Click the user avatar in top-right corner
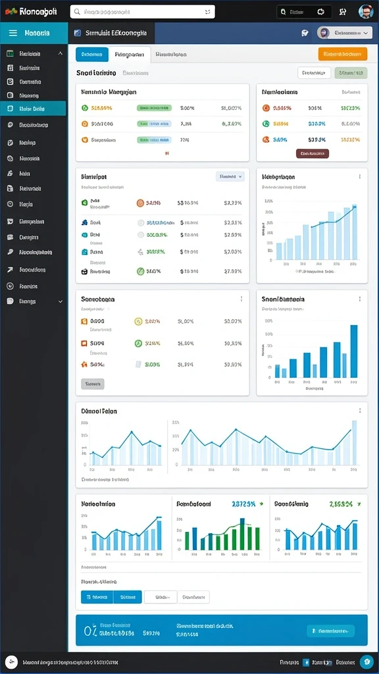This screenshot has height=674, width=379. [x=366, y=12]
